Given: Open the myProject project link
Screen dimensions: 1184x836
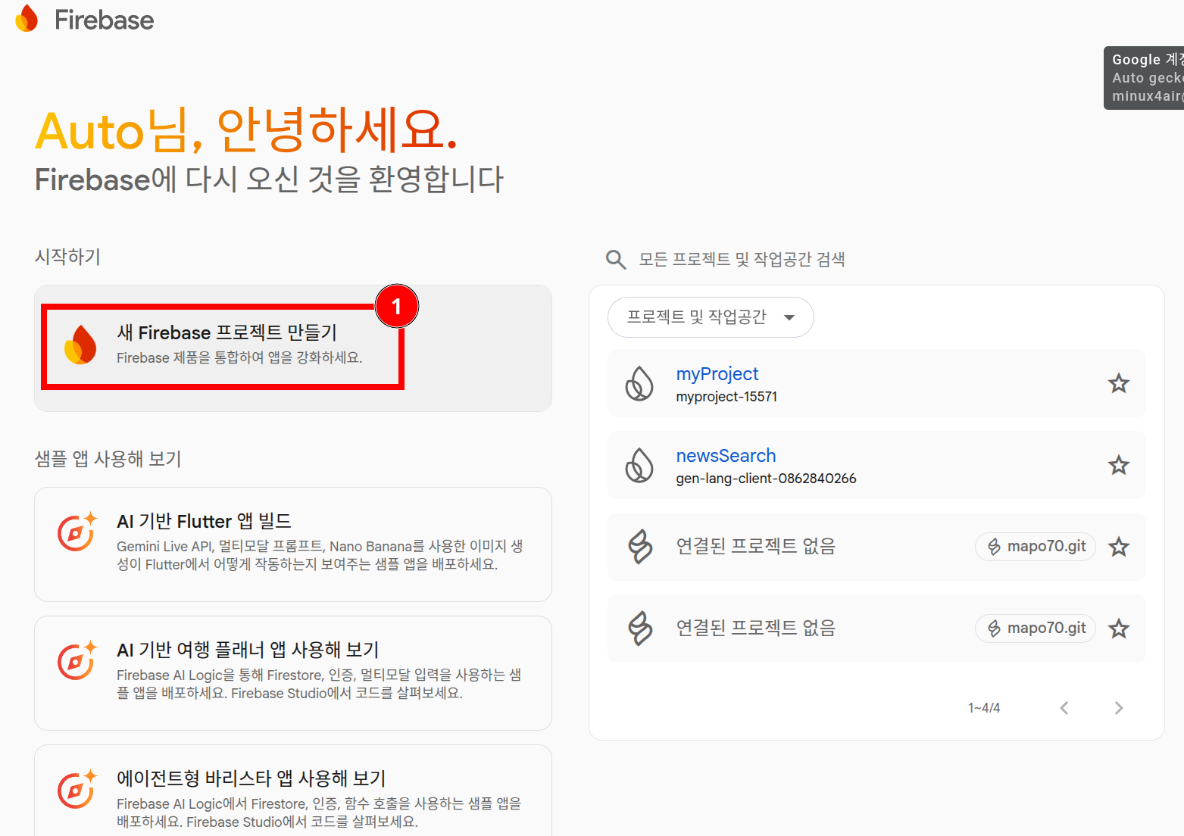Looking at the screenshot, I should tap(717, 374).
